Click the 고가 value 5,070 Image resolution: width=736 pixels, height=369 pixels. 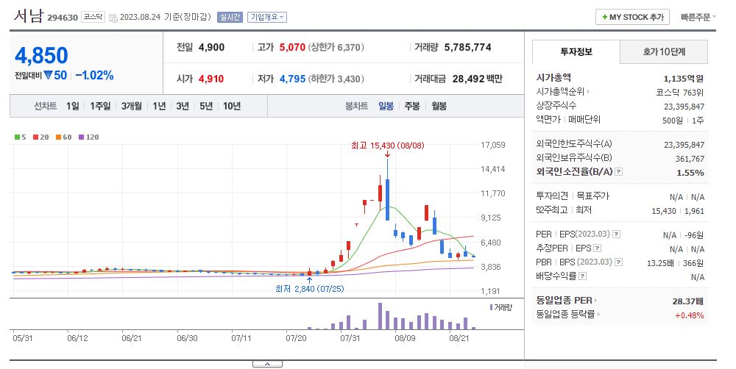292,47
